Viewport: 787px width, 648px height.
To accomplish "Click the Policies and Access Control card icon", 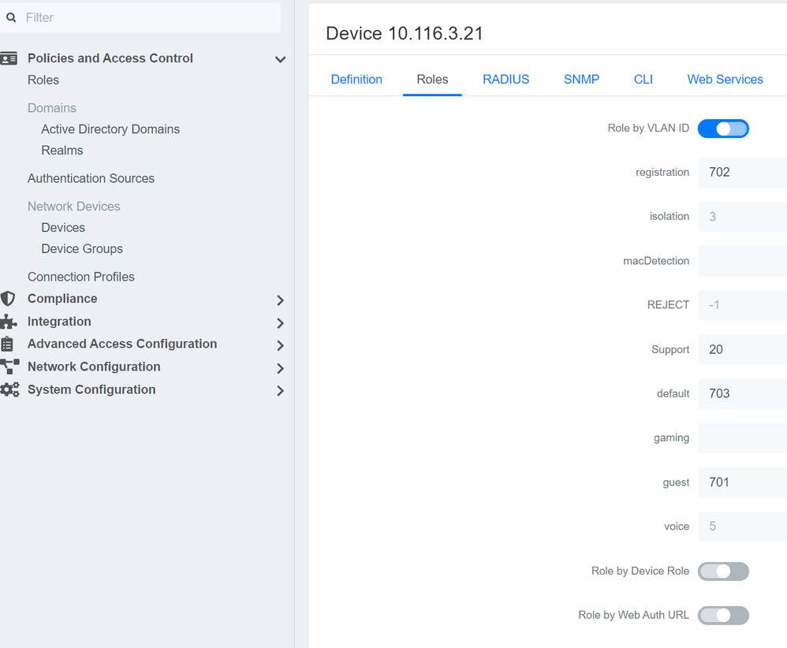I will tap(9, 58).
